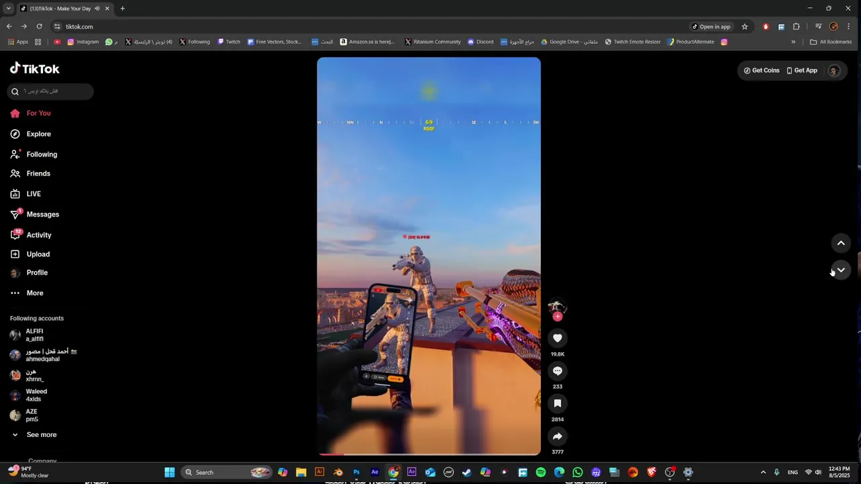This screenshot has height=484, width=861.
Task: Open the clock showing 12:43 PM
Action: (839, 472)
